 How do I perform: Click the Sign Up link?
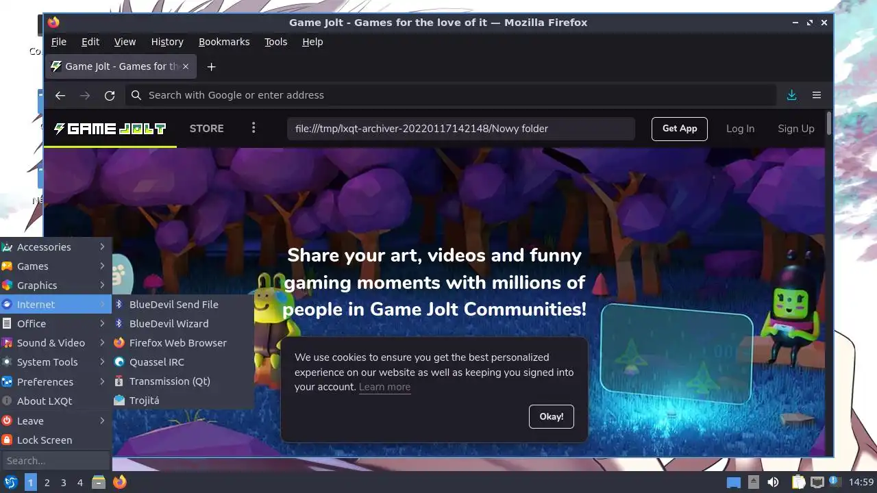(x=796, y=128)
